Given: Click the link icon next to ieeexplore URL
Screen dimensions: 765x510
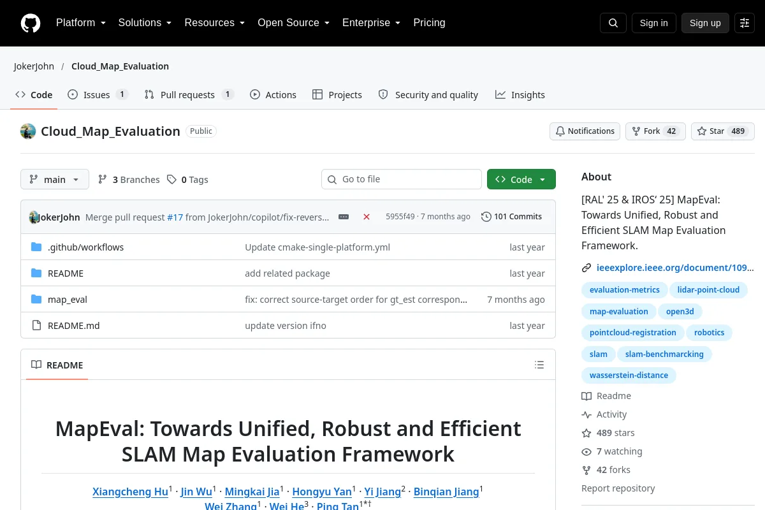Looking at the screenshot, I should [586, 268].
